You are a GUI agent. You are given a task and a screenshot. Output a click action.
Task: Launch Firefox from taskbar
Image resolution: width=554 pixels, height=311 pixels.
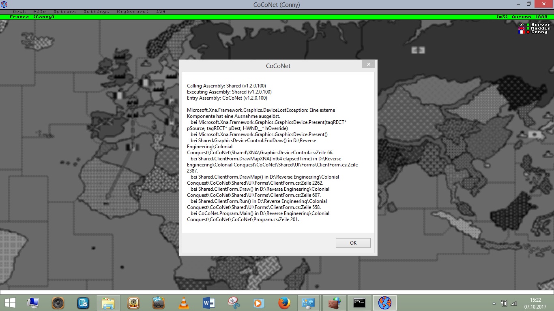pyautogui.click(x=284, y=303)
